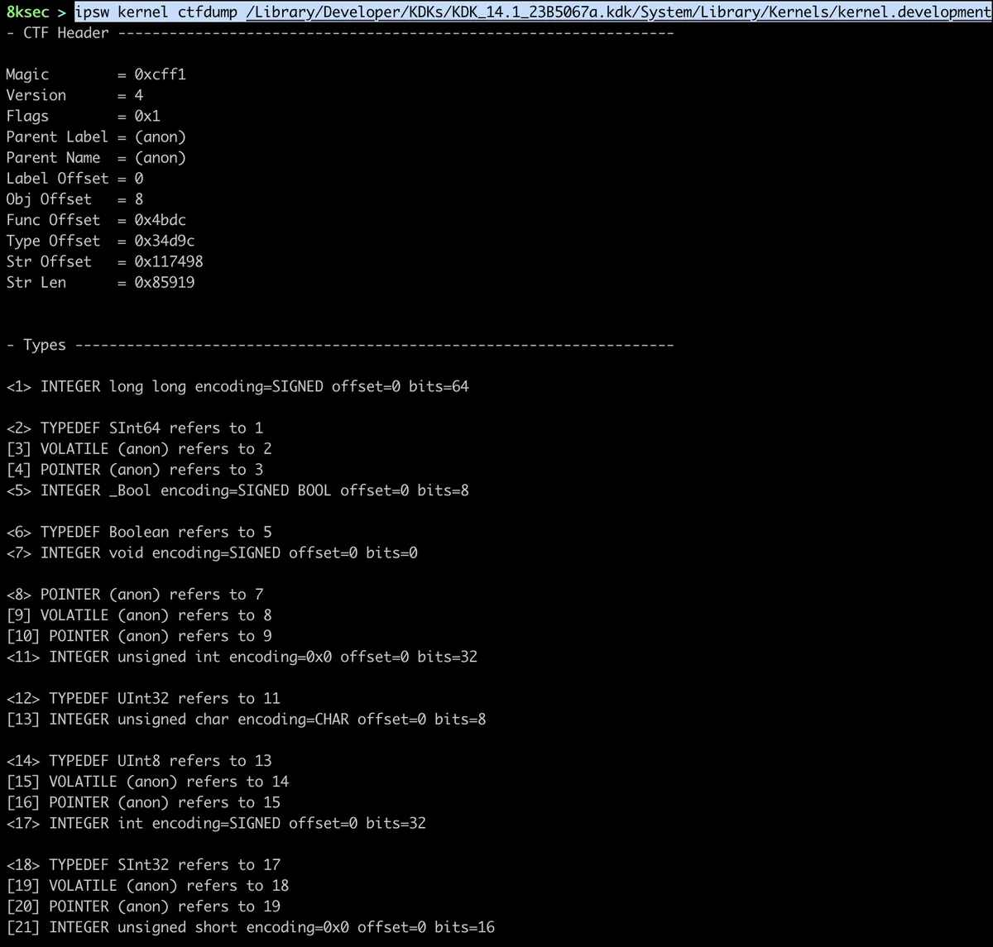Select the INTEGER void line
The width and height of the screenshot is (993, 947).
[212, 552]
